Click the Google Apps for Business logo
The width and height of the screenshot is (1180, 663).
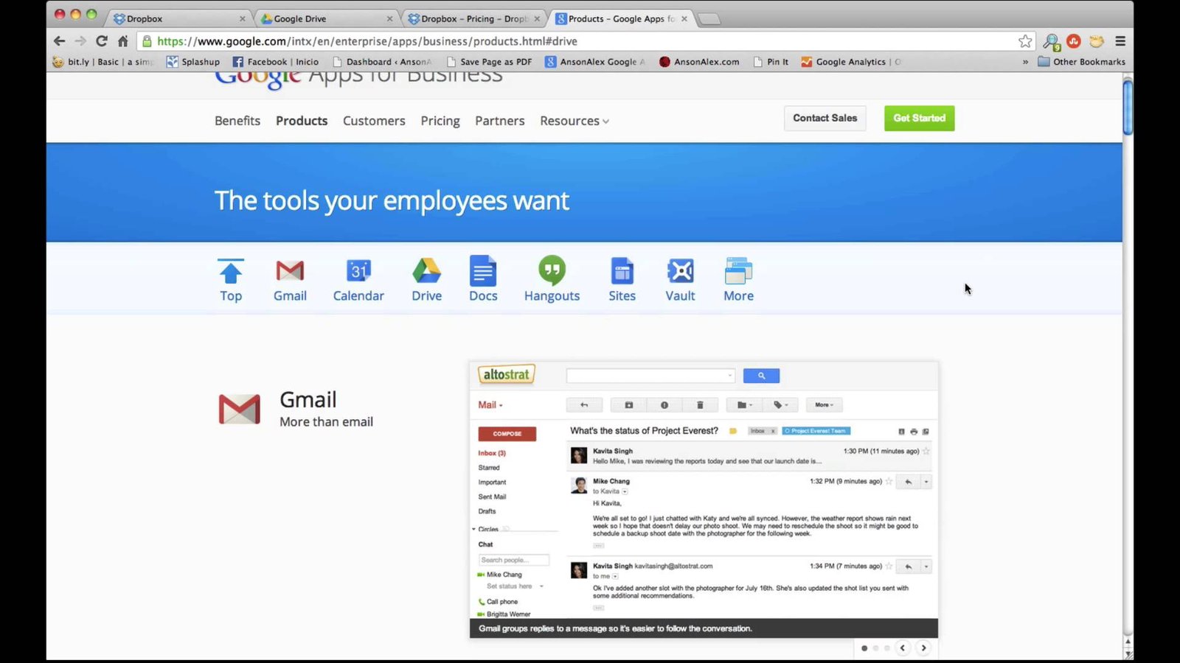pyautogui.click(x=358, y=77)
